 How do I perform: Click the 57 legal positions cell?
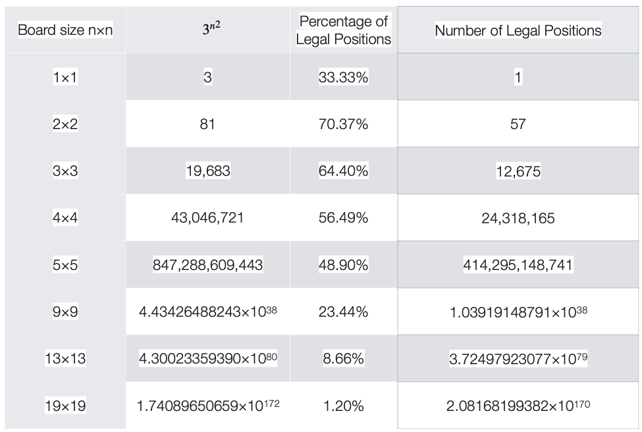click(x=518, y=124)
